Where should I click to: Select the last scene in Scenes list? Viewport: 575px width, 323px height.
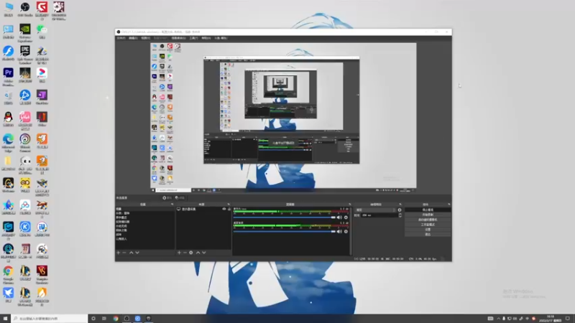click(x=144, y=239)
